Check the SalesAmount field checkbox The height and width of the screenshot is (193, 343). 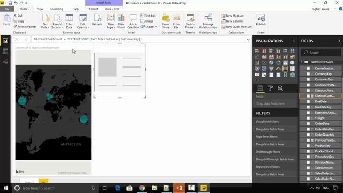tap(308, 168)
